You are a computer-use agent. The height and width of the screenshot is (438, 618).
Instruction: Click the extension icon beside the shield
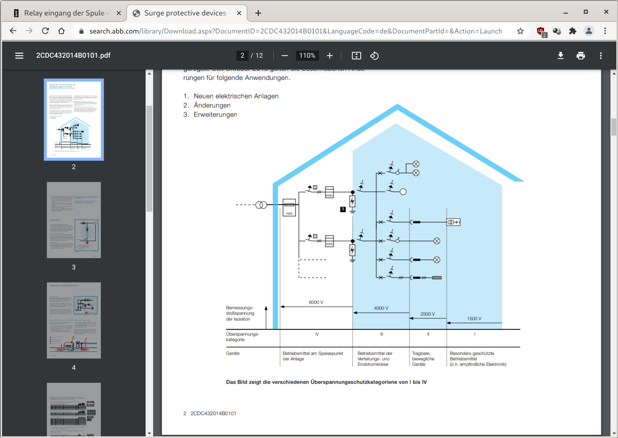coord(557,31)
